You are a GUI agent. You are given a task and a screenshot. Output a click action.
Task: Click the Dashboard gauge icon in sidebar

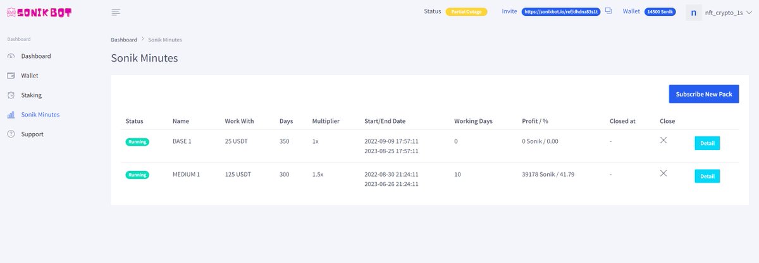11,56
